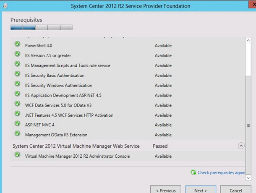Select IIS Application Development ASP.NET 4.5 text
256x193 pixels.
[x=63, y=95]
